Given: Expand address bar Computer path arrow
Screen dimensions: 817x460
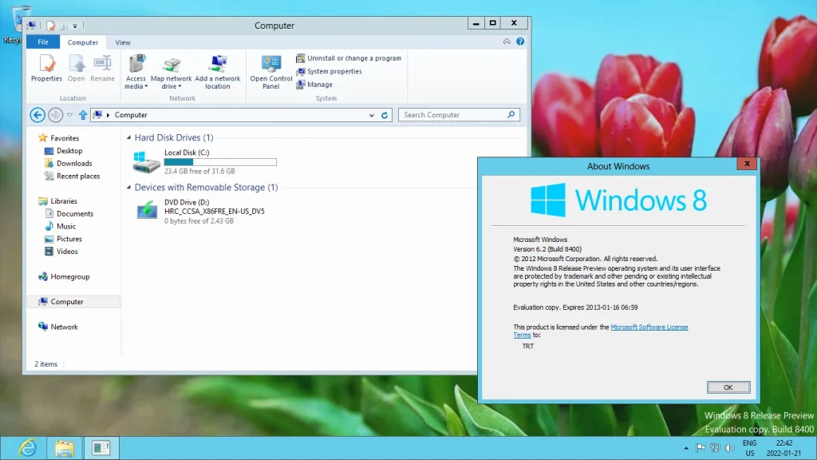Looking at the screenshot, I should 109,115.
